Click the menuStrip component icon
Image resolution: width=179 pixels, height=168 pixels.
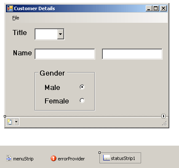click(x=9, y=158)
